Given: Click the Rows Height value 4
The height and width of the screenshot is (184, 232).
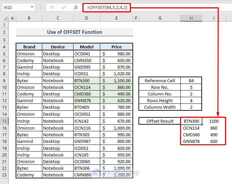Looking at the screenshot, I should (x=191, y=100).
